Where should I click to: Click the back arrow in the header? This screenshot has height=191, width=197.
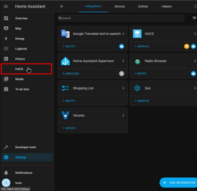(x=62, y=7)
